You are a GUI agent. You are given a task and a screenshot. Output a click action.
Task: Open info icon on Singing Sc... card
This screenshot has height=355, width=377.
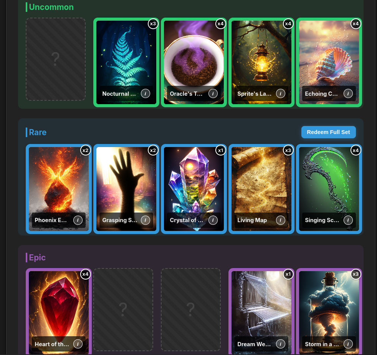click(x=348, y=220)
